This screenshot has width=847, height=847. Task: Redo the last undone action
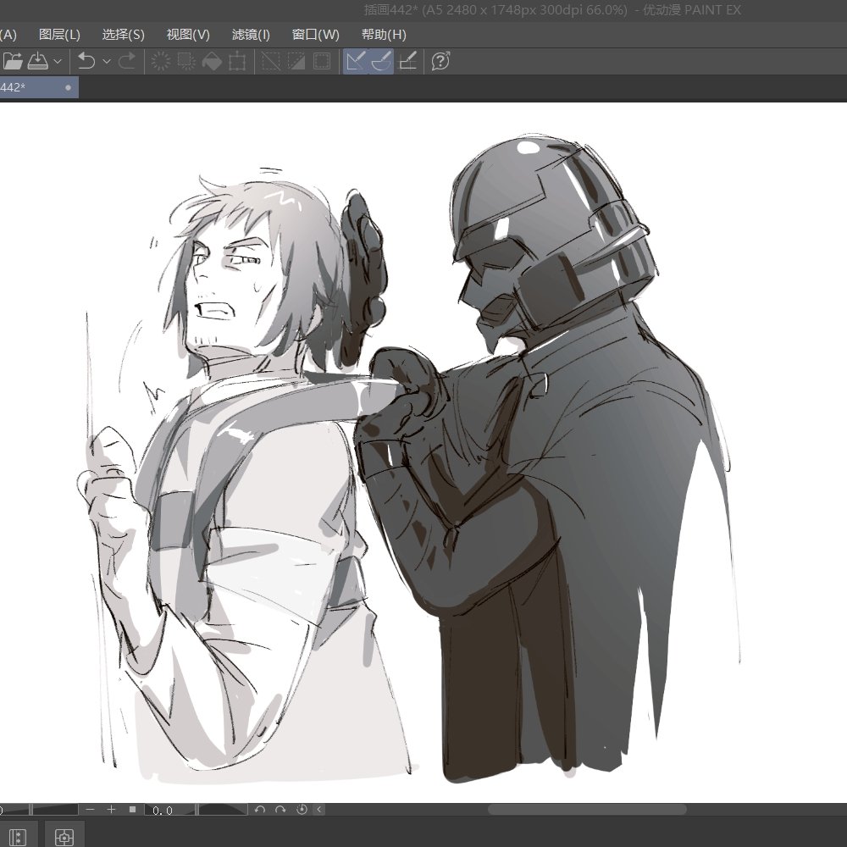[126, 61]
